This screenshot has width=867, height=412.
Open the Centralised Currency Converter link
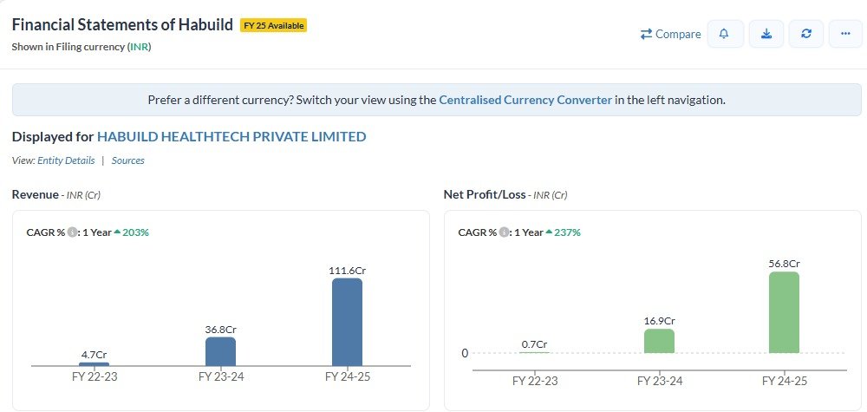click(x=525, y=100)
